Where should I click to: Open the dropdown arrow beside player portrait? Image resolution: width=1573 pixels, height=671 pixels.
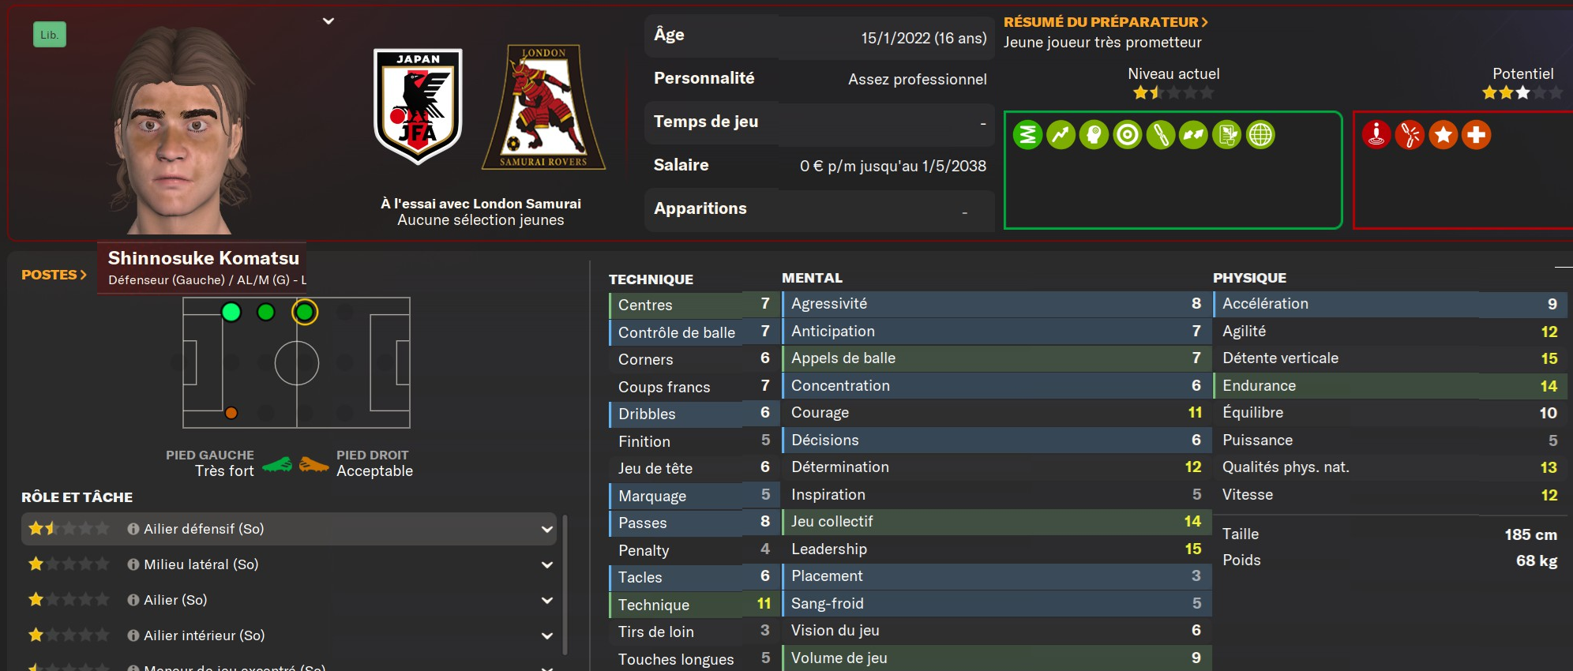[328, 21]
